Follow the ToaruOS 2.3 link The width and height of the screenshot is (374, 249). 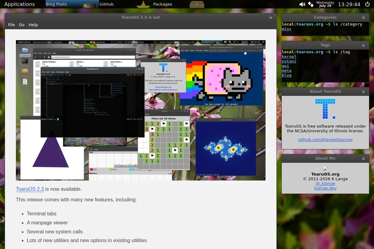pos(30,189)
